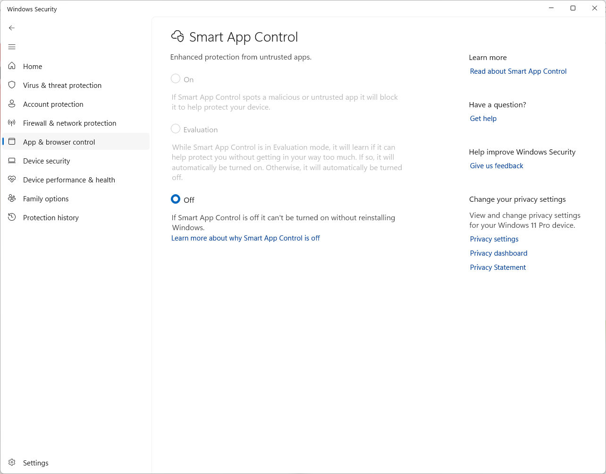
Task: Open Family options label
Action: tap(46, 198)
